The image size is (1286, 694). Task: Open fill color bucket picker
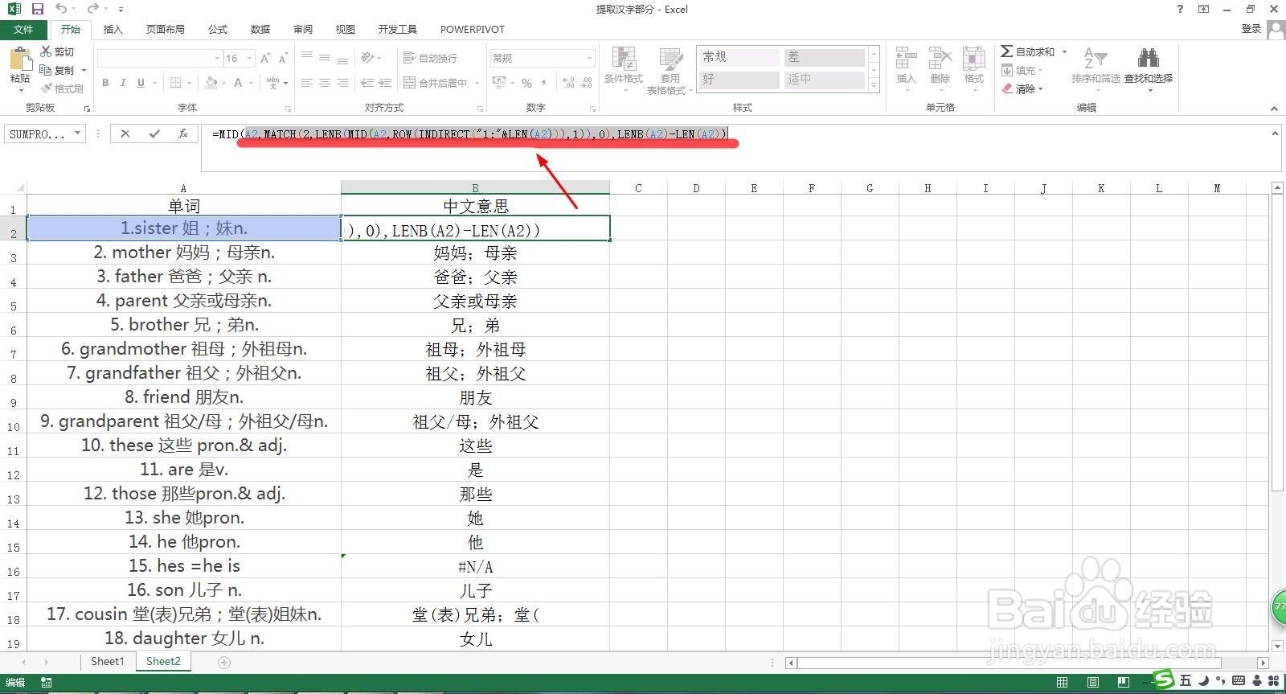pos(210,83)
